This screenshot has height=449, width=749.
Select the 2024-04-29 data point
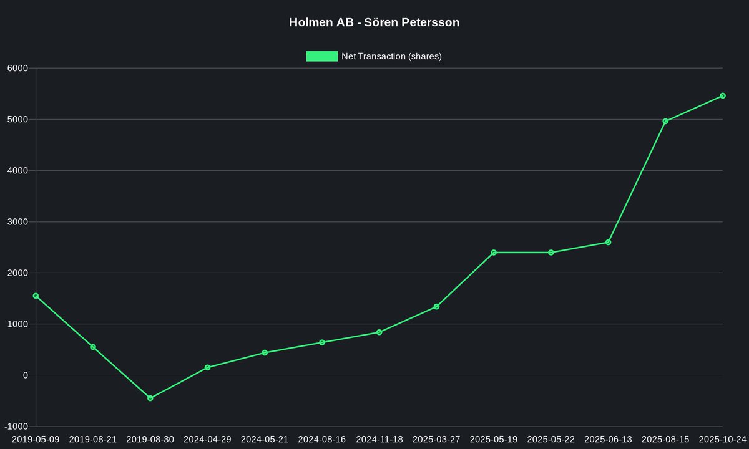pyautogui.click(x=207, y=368)
